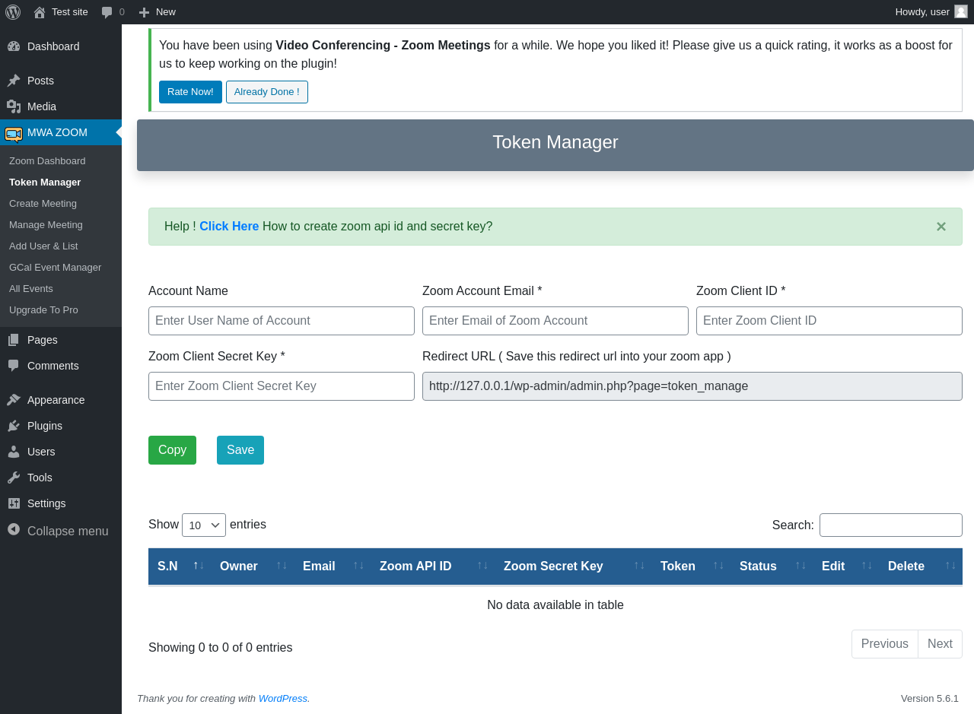
Task: Save the Zoom token settings
Action: 240,450
